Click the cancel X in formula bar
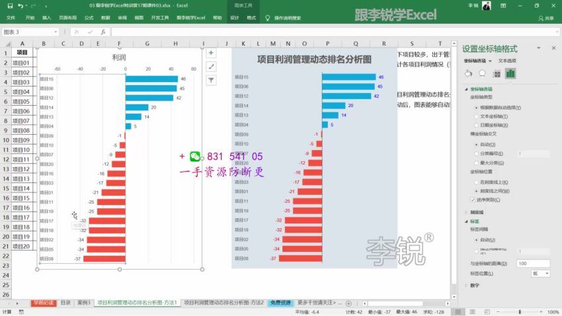Image resolution: width=562 pixels, height=316 pixels. point(76,32)
